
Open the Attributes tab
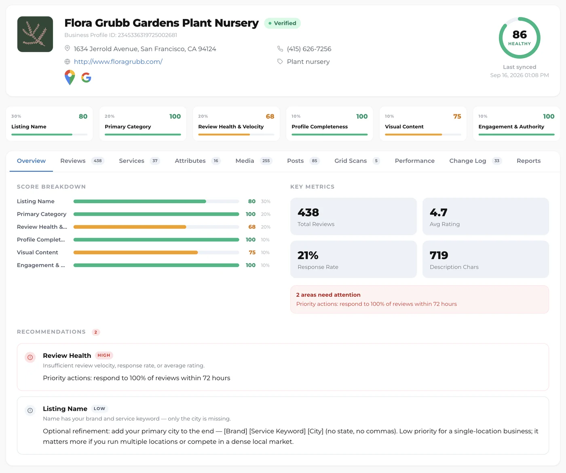198,161
